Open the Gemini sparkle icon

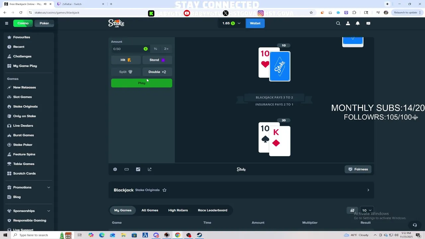click(387, 4)
